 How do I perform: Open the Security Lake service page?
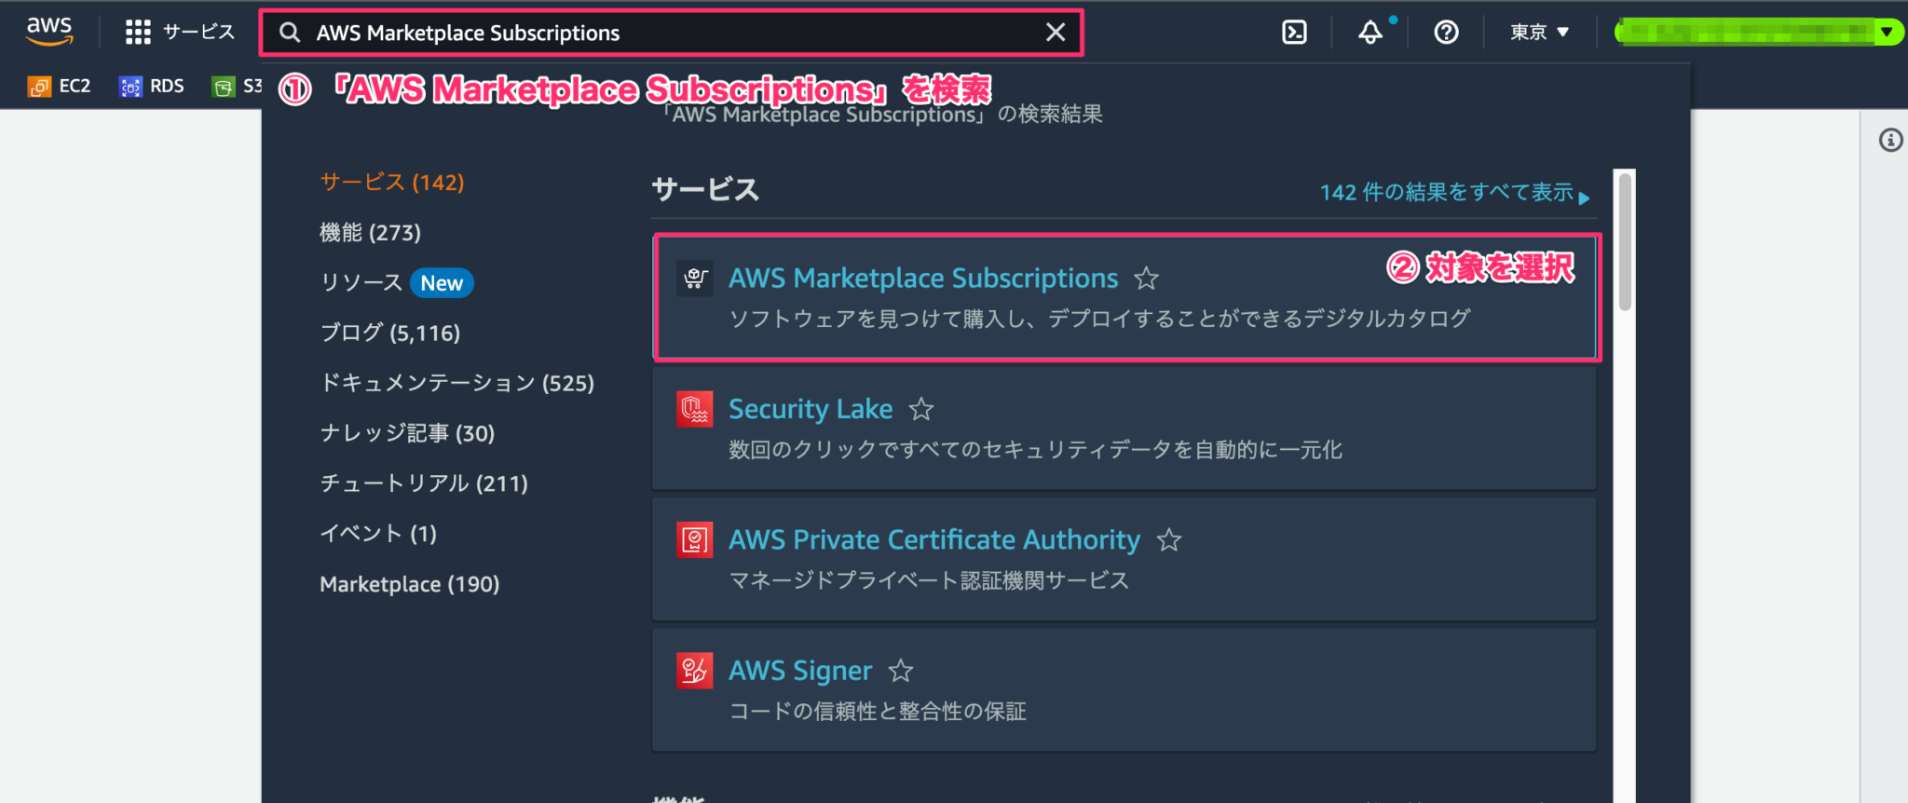coord(810,409)
